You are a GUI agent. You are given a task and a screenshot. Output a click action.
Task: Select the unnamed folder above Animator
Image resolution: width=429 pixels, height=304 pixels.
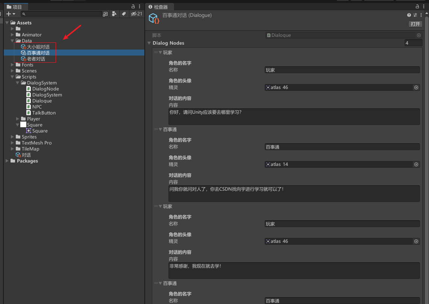[x=18, y=29]
